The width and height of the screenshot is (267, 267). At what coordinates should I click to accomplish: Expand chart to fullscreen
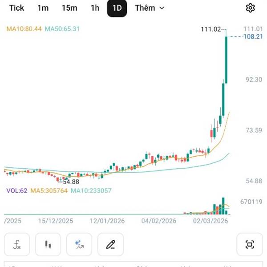tap(250, 244)
